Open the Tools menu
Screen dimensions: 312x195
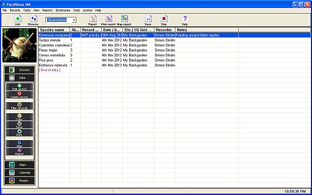click(76, 11)
